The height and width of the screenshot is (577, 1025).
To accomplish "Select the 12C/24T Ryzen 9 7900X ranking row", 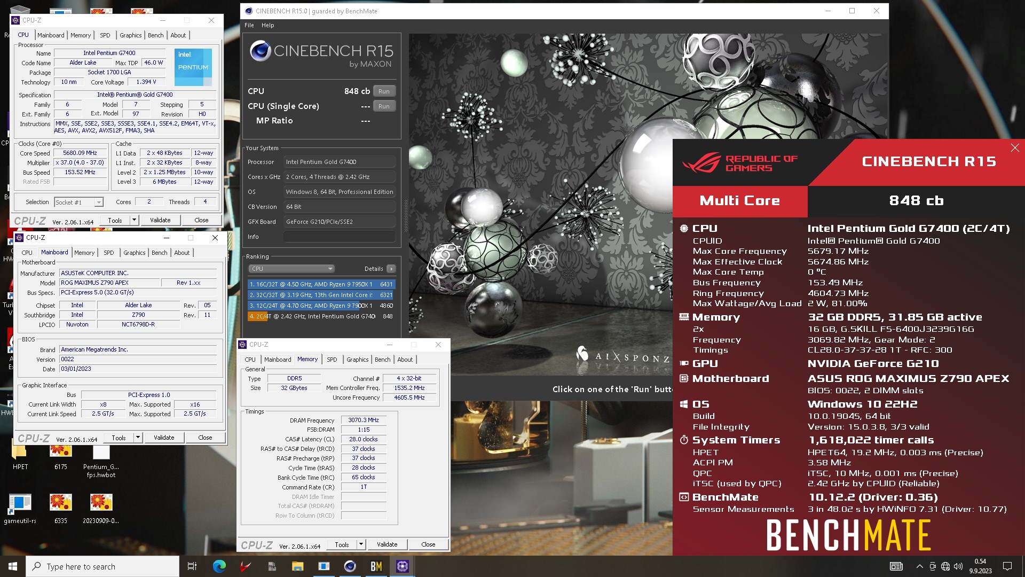I will pos(321,306).
